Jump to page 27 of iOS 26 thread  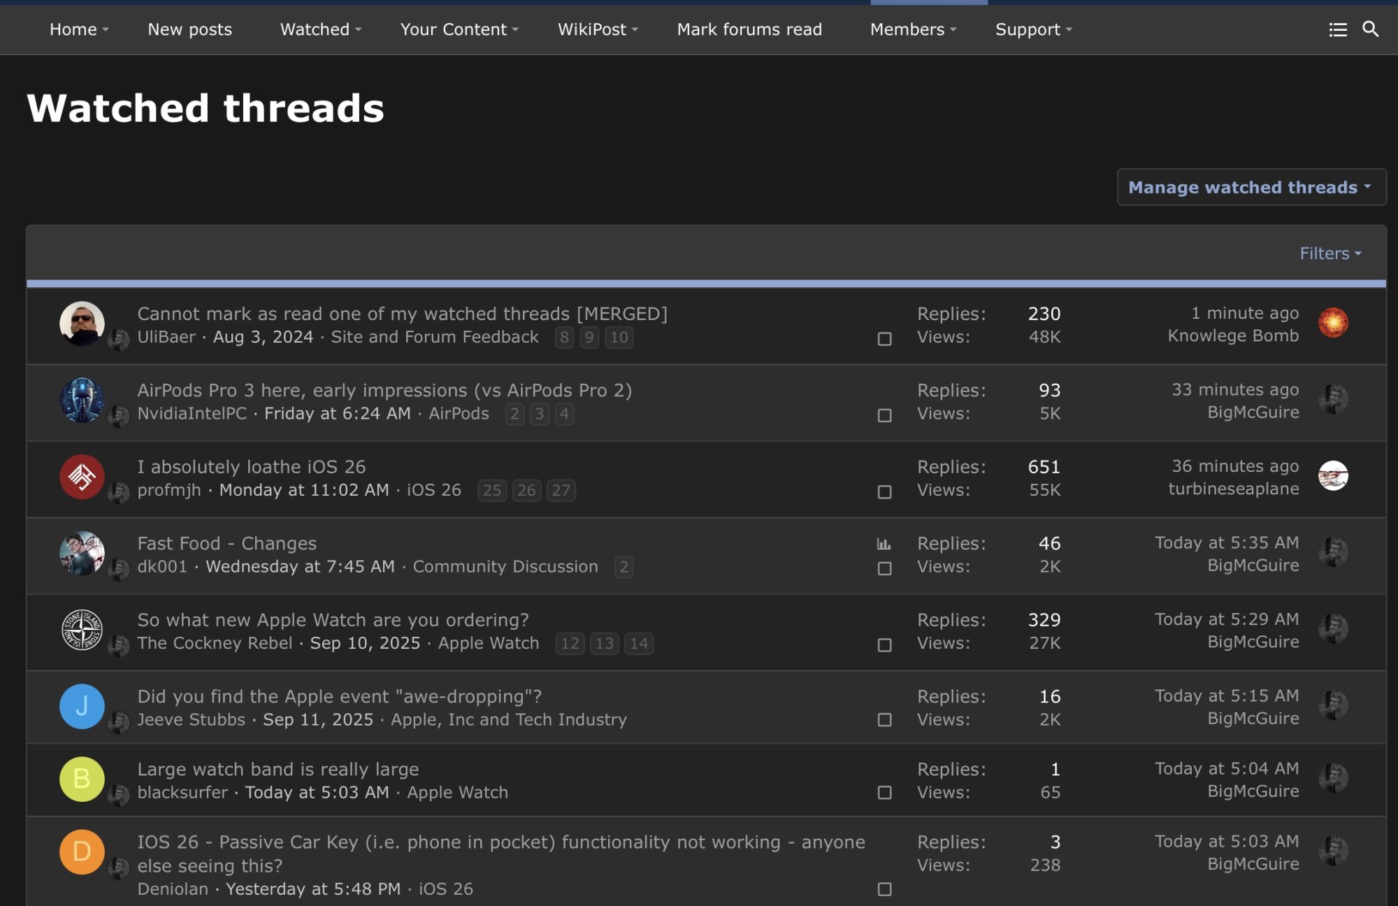(x=561, y=490)
